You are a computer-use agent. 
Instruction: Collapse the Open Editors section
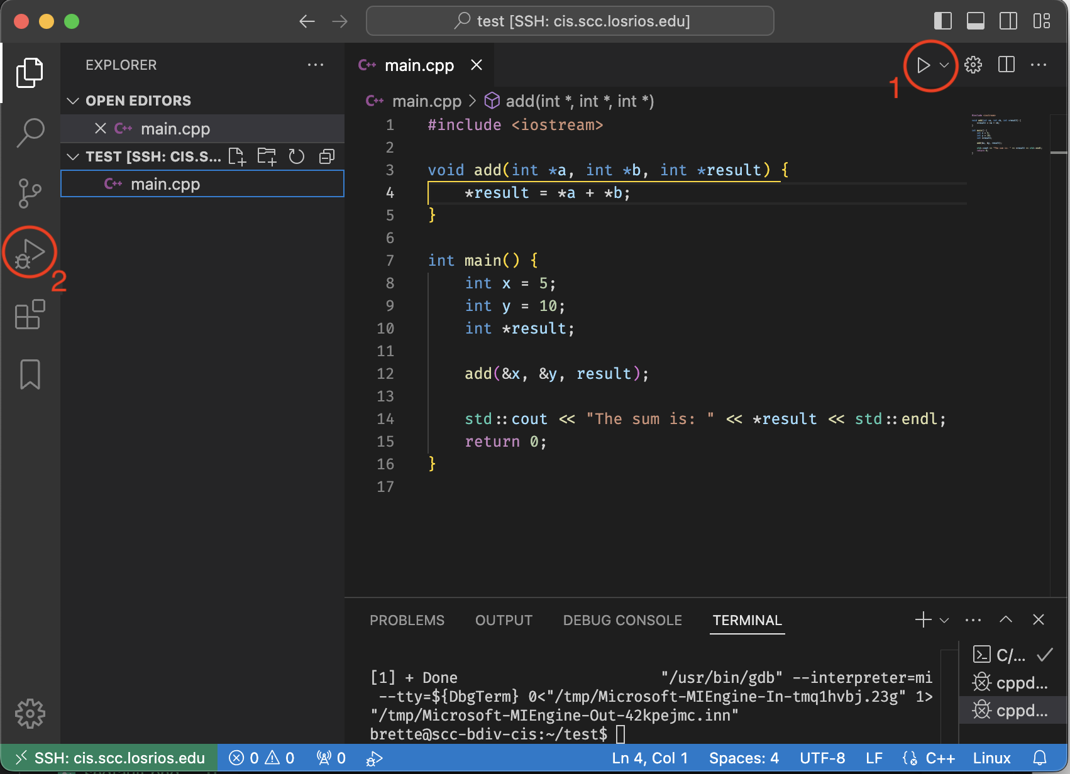(x=73, y=101)
